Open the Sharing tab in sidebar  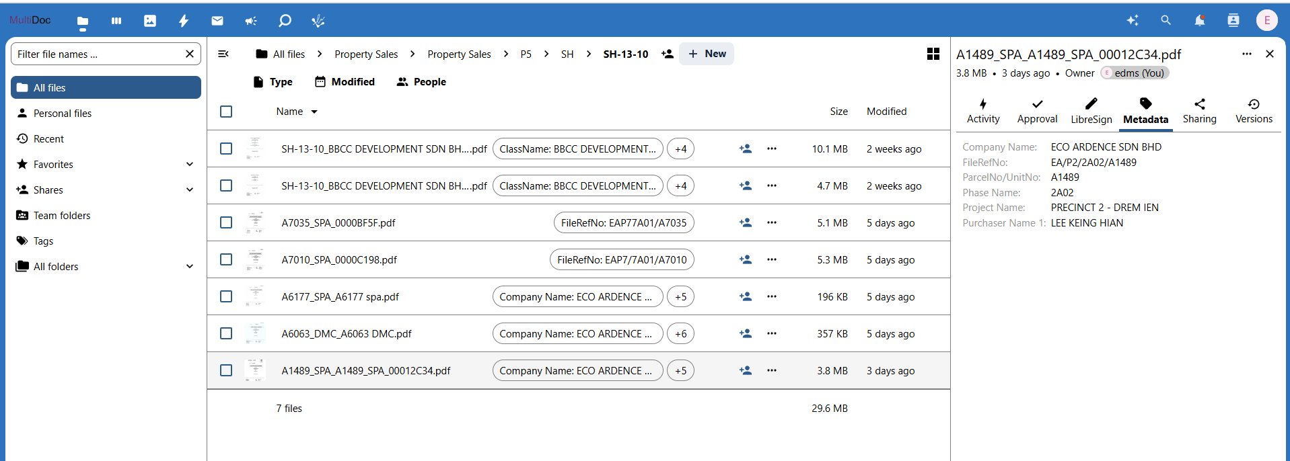(1199, 111)
